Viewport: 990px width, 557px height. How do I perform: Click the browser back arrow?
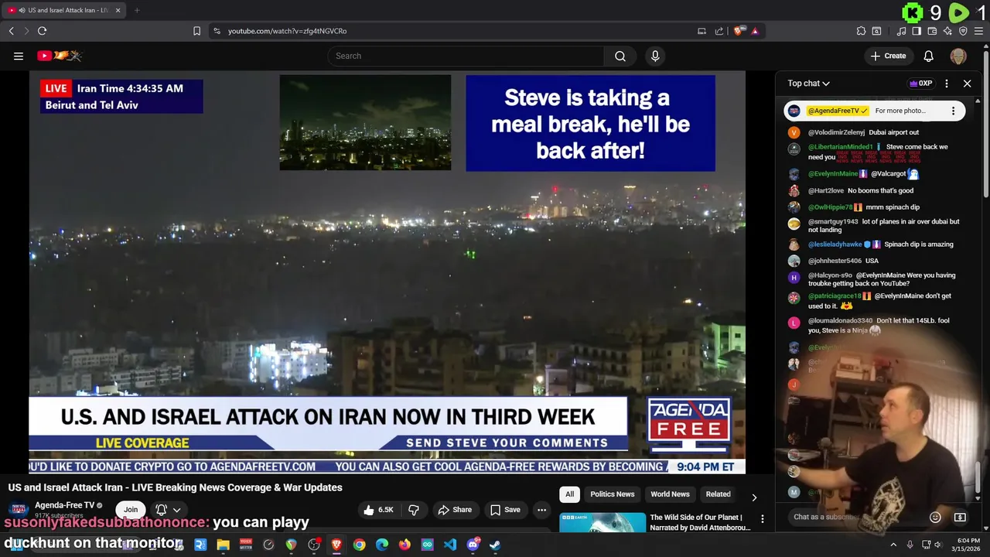11,31
